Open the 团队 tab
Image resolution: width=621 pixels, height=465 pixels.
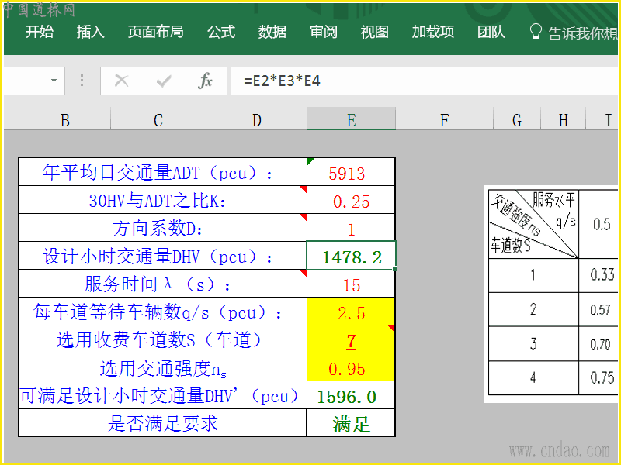click(491, 32)
